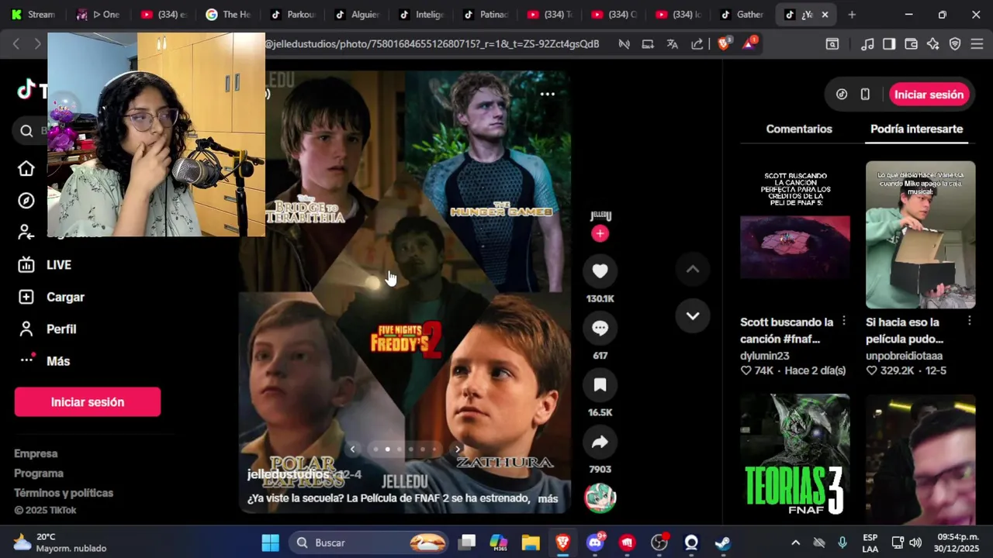This screenshot has width=993, height=558.
Task: Open the dylumin23 author name
Action: [765, 356]
